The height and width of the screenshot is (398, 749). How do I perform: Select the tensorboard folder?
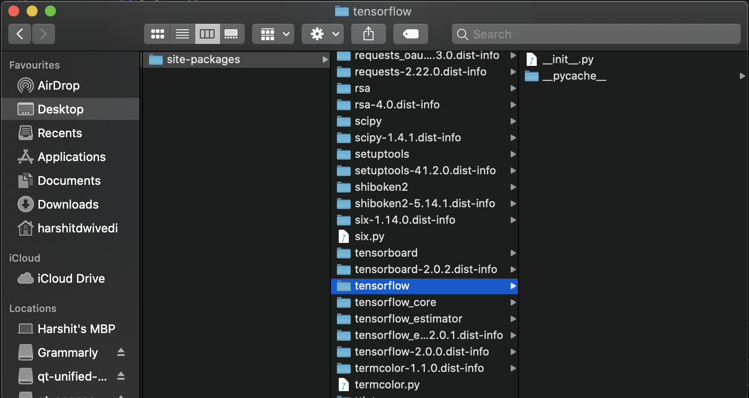424,253
